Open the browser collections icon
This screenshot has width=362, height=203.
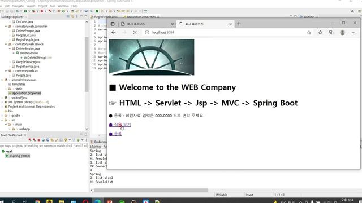pyautogui.click(x=331, y=33)
